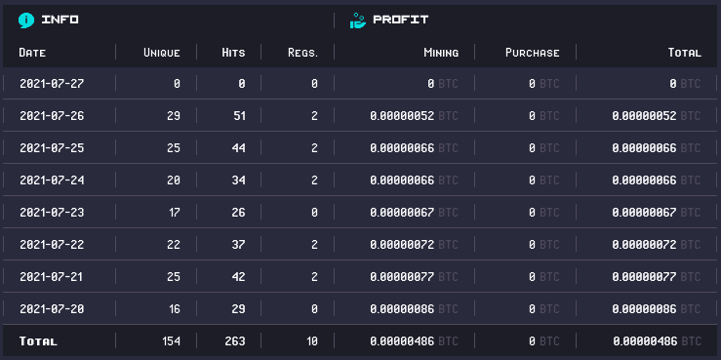Click the Total column header
This screenshot has height=360, width=721.
point(685,53)
